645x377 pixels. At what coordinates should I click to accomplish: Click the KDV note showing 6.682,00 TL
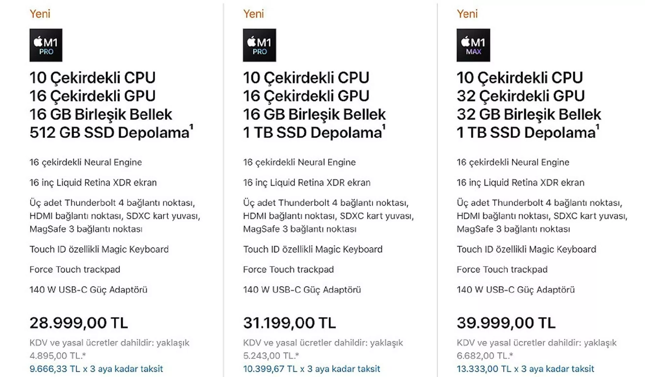point(536,349)
